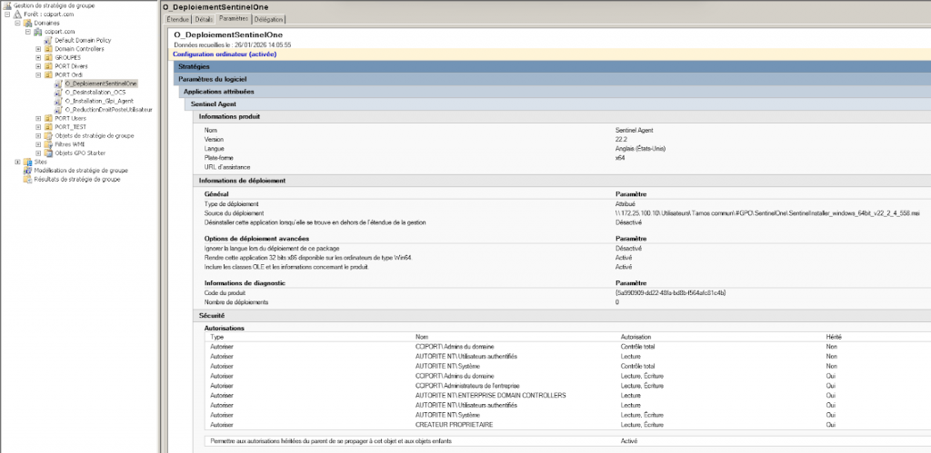Expand the Filtres WMI node
This screenshot has height=453, width=931.
pyautogui.click(x=38, y=144)
